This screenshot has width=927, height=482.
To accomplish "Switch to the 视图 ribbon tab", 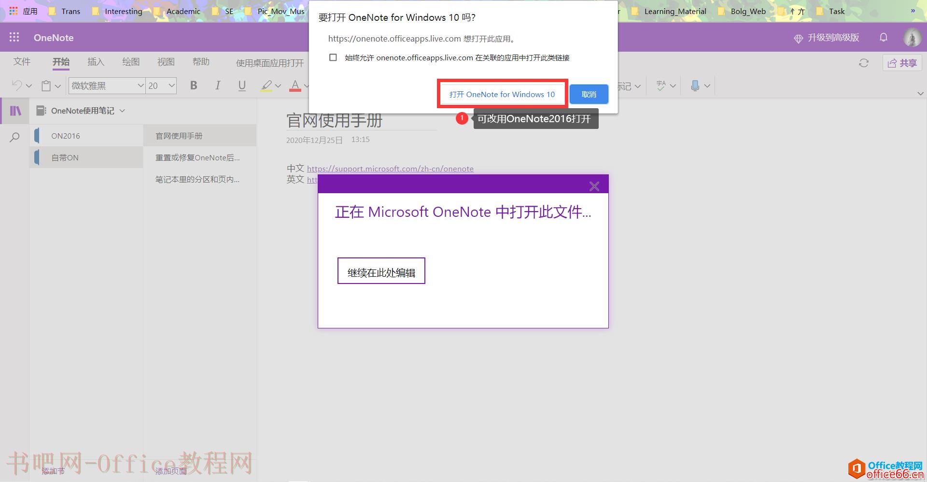I will pyautogui.click(x=166, y=62).
